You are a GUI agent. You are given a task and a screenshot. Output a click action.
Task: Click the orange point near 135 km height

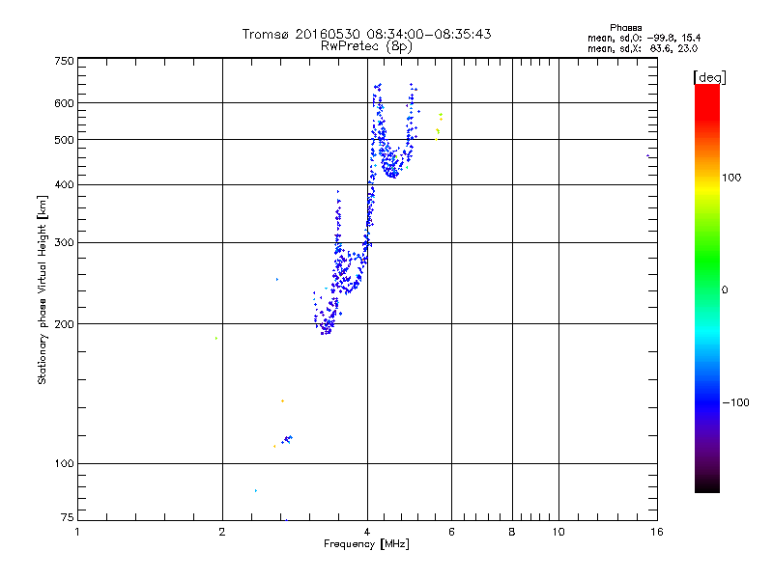(282, 401)
